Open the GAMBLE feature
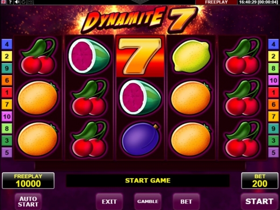 point(147,202)
